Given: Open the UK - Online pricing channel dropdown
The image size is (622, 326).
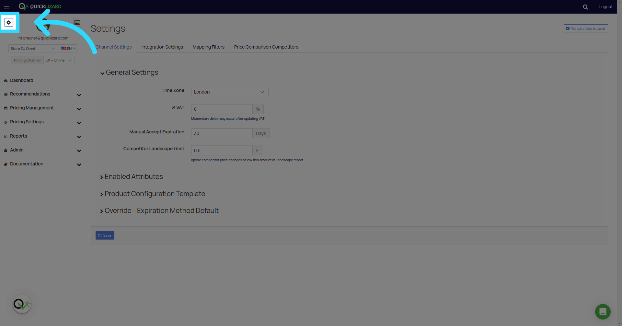Looking at the screenshot, I should coord(59,60).
